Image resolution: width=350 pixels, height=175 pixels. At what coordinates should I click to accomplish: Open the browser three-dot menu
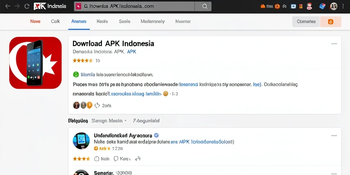coord(343,6)
